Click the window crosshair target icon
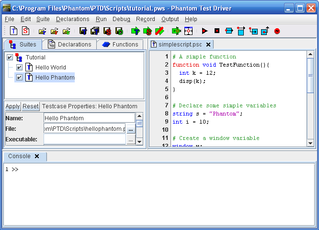Viewport: 319px width, 230px height. point(188,31)
